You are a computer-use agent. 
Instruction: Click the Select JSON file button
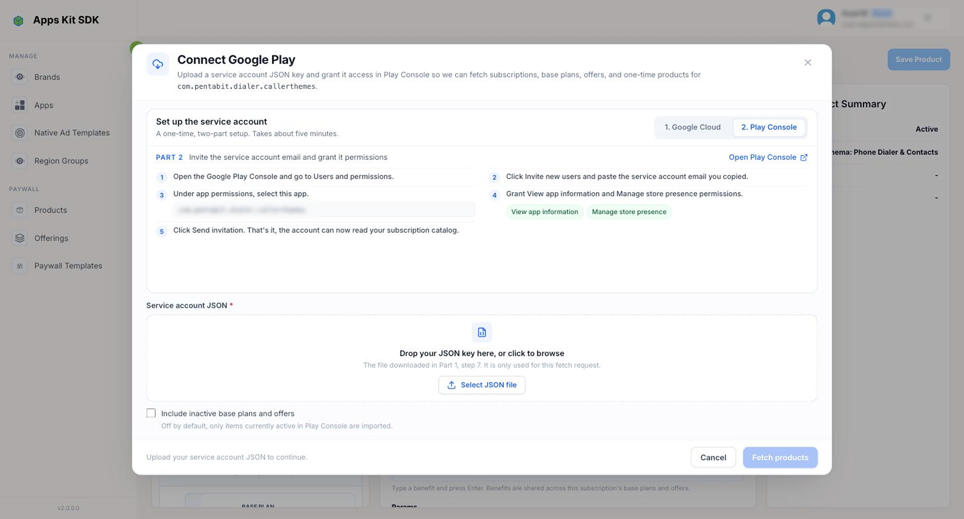[482, 385]
